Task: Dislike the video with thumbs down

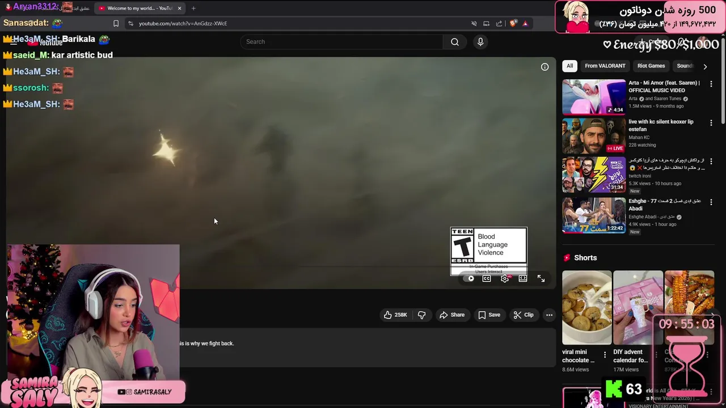Action: tap(422, 315)
